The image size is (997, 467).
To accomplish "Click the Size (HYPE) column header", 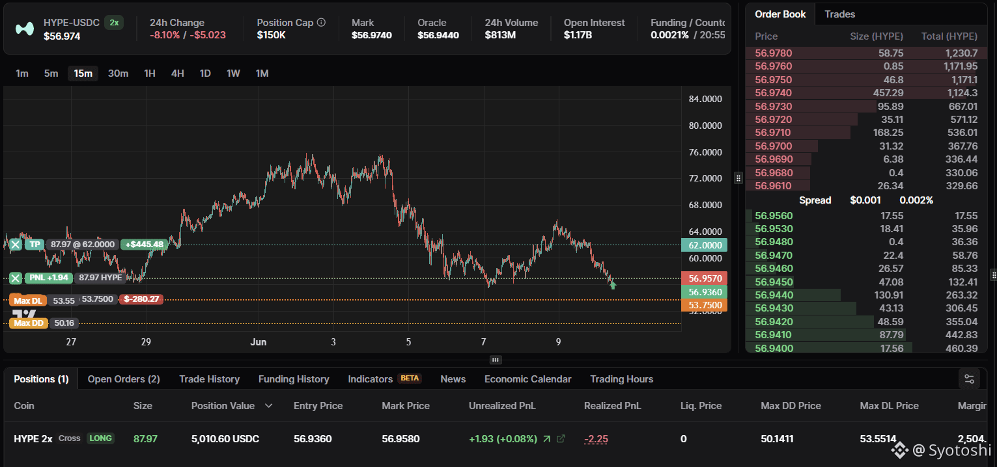I will click(x=878, y=36).
